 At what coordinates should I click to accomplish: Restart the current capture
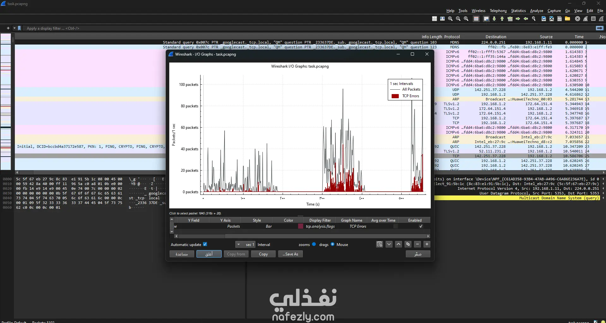pyautogui.click(x=585, y=19)
